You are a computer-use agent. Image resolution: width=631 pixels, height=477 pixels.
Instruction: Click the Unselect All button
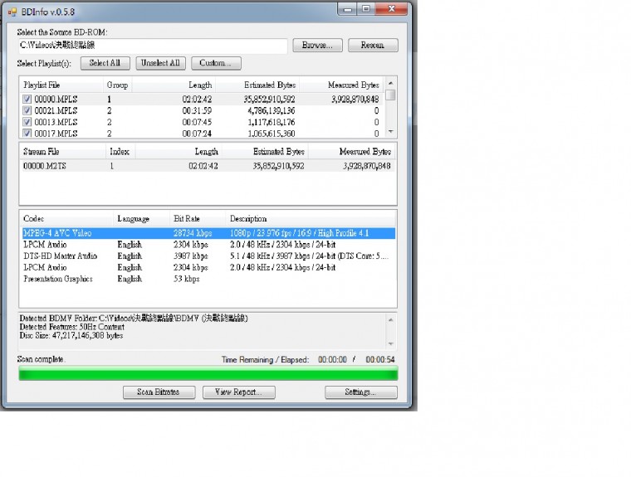pos(160,63)
